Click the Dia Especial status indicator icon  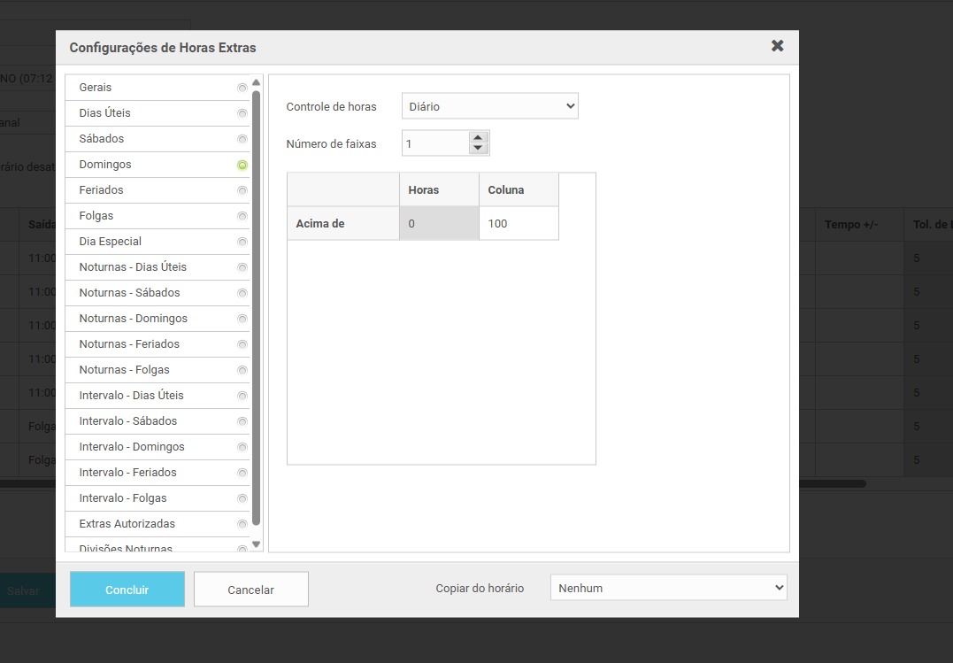[242, 242]
